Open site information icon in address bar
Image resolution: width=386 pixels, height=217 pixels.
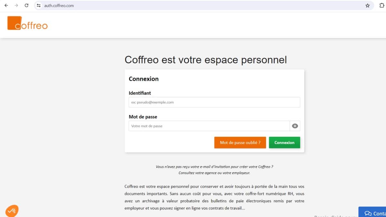pos(39,5)
